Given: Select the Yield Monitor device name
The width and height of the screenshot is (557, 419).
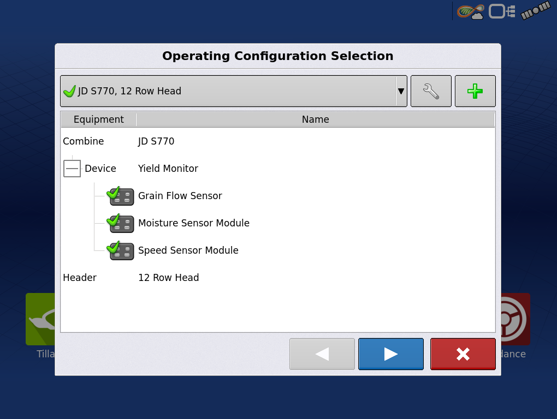Looking at the screenshot, I should pyautogui.click(x=168, y=169).
